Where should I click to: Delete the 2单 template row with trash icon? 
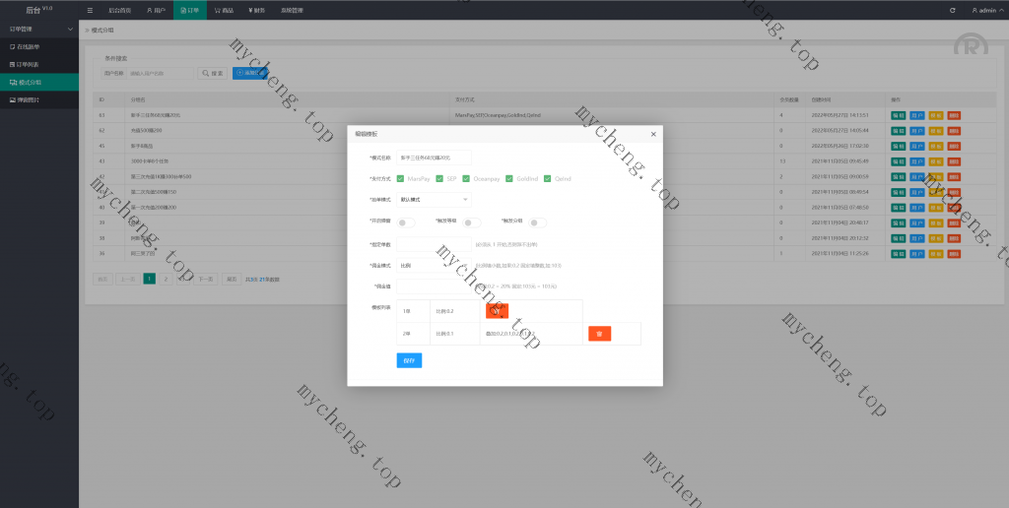click(x=599, y=334)
